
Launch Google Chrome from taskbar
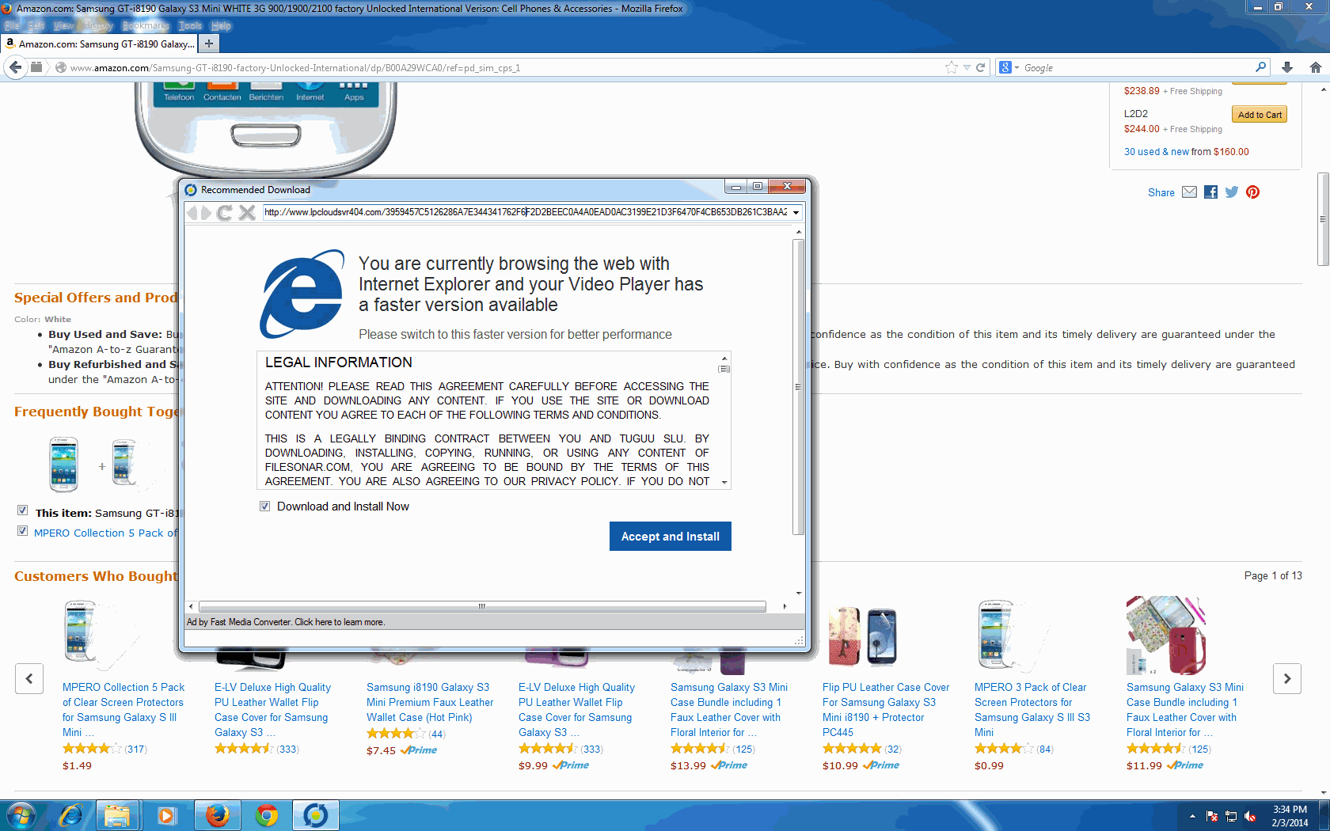coord(267,815)
